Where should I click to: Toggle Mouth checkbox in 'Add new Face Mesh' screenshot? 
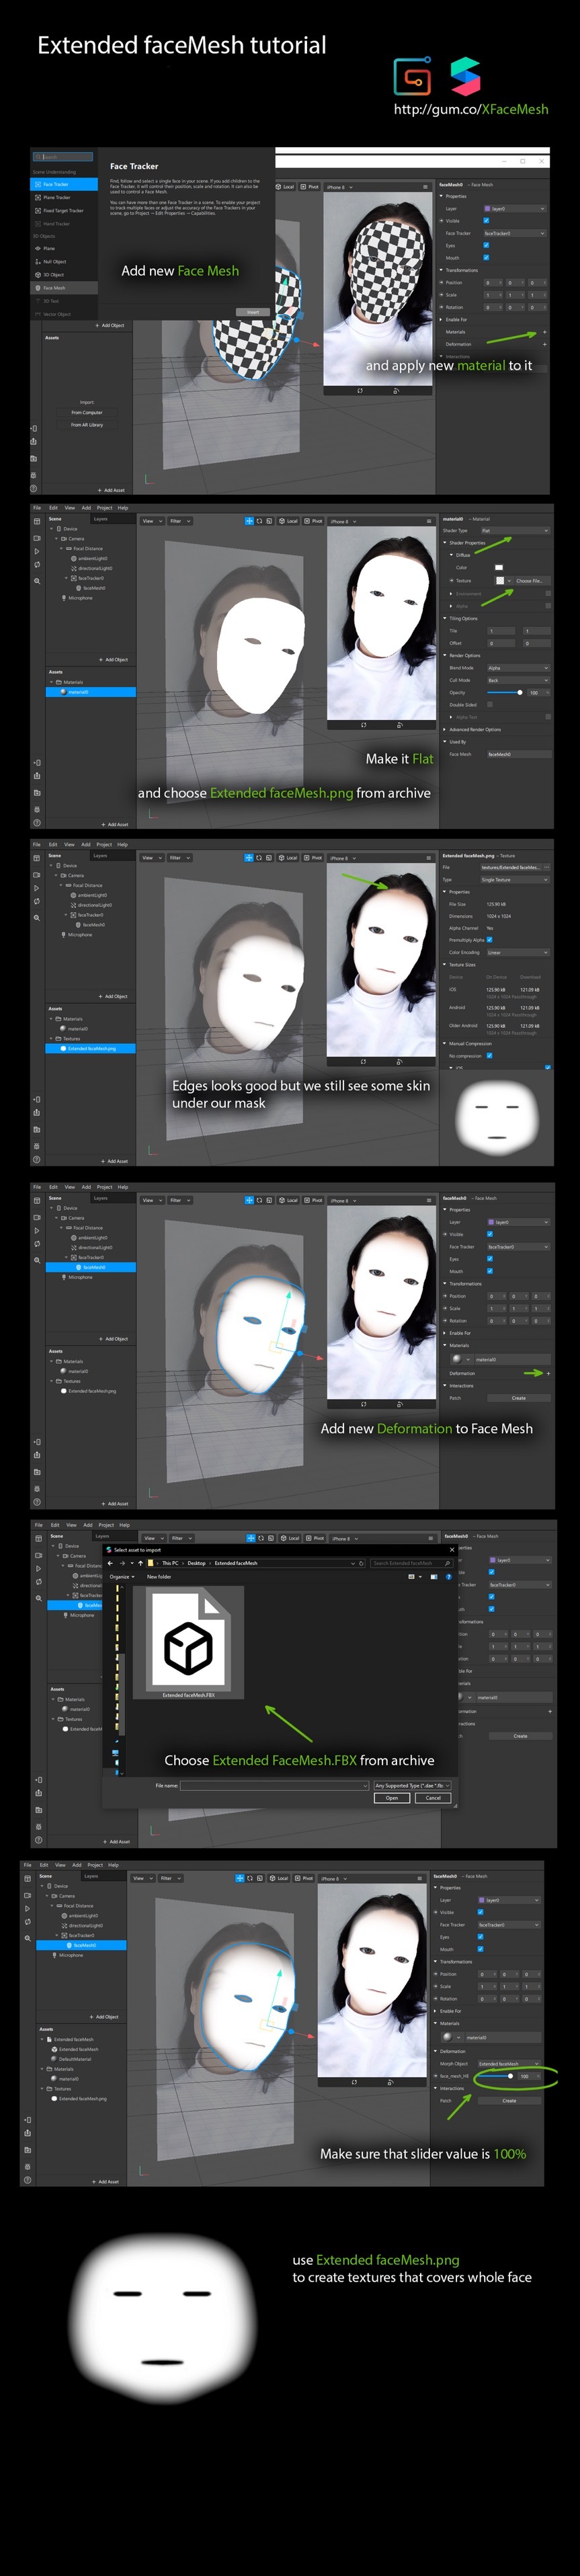(x=486, y=257)
